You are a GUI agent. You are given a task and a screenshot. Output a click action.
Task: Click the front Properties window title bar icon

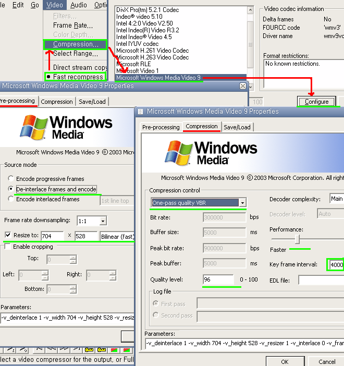(x=141, y=112)
